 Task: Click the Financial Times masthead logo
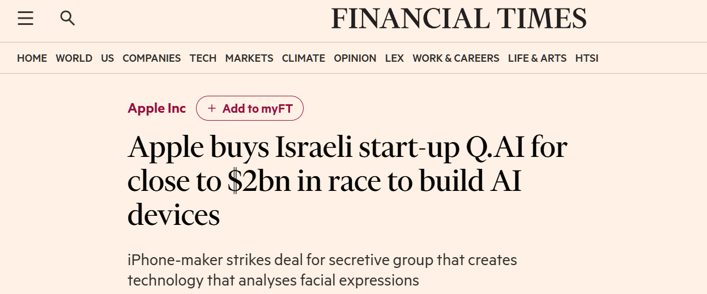(459, 19)
